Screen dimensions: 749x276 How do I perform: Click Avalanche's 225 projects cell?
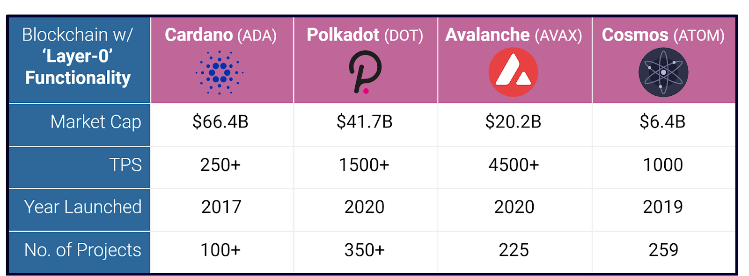(514, 250)
